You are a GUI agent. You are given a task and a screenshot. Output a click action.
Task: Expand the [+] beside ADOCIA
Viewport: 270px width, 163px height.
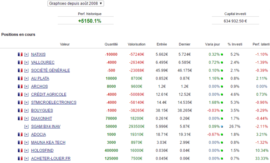click(x=26, y=134)
